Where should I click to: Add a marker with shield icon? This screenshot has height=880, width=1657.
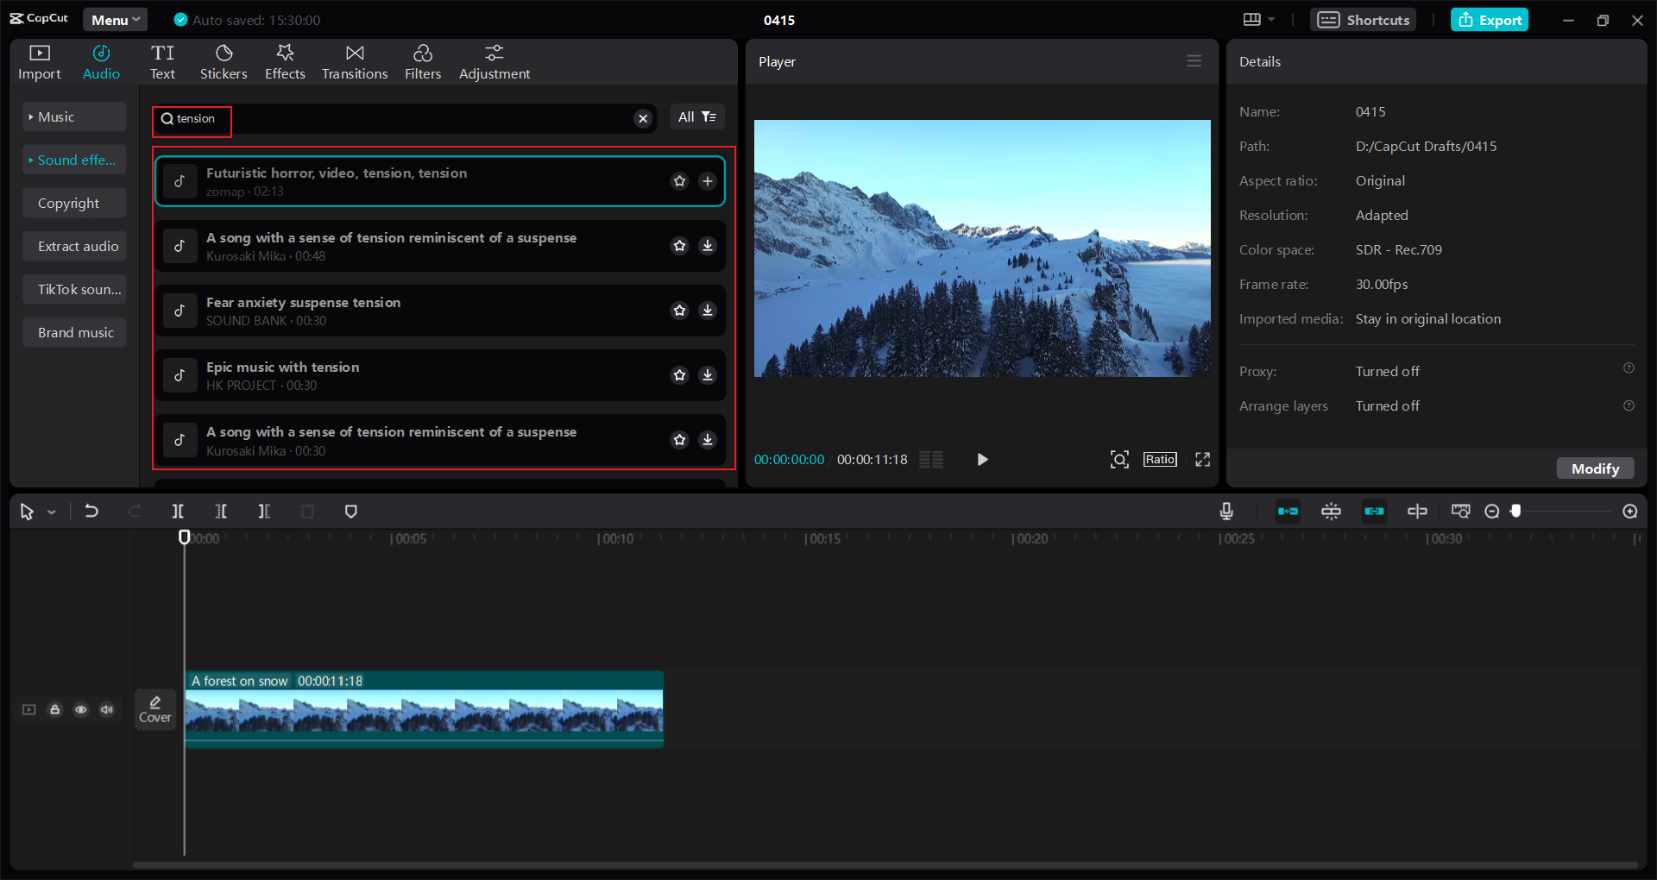click(x=350, y=512)
